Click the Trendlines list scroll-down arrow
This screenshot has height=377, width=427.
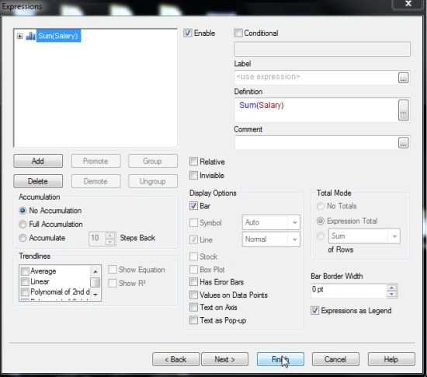[95, 295]
